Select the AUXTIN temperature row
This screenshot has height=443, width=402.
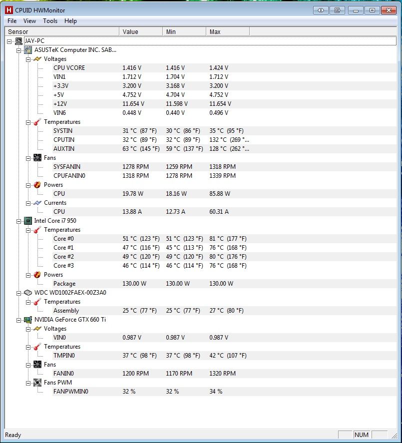coord(224,149)
